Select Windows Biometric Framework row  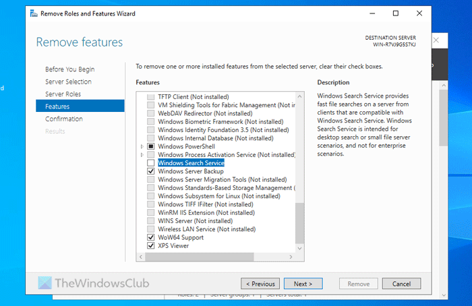[x=220, y=122]
